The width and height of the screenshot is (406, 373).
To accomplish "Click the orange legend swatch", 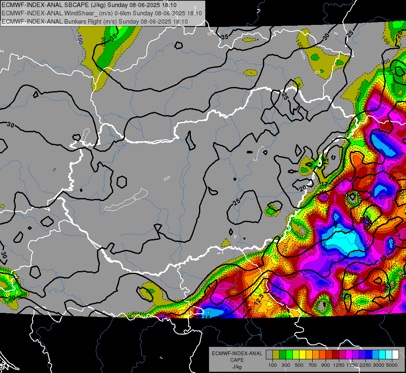I will [x=316, y=355].
